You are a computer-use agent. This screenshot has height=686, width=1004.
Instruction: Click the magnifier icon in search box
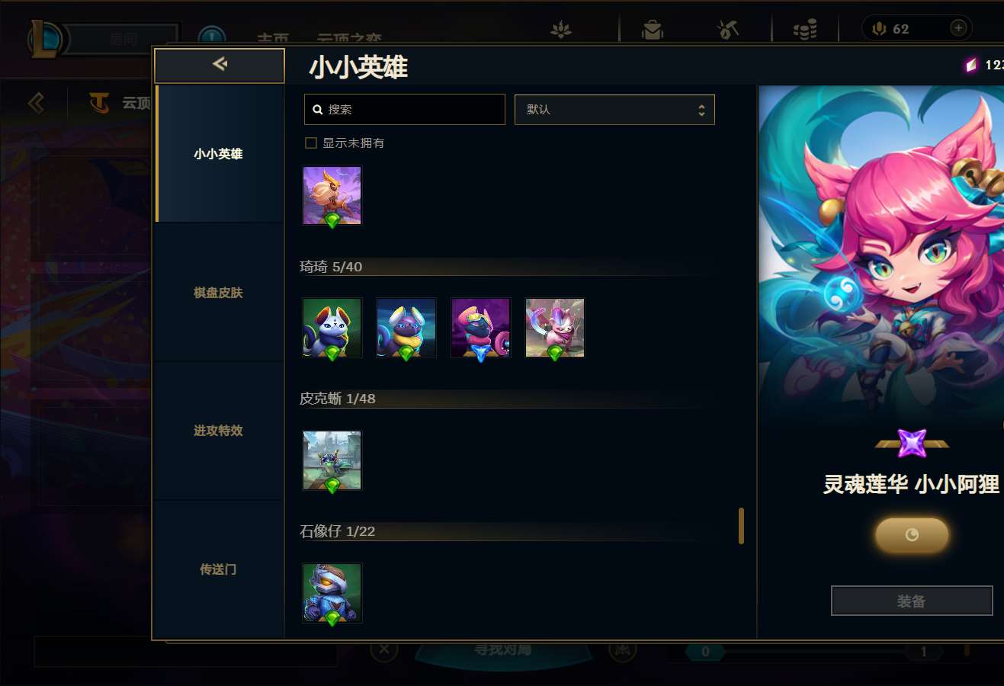pyautogui.click(x=318, y=110)
